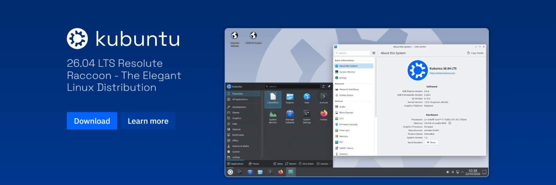Open the brightness icon in system tray
556x185 pixels.
453,172
